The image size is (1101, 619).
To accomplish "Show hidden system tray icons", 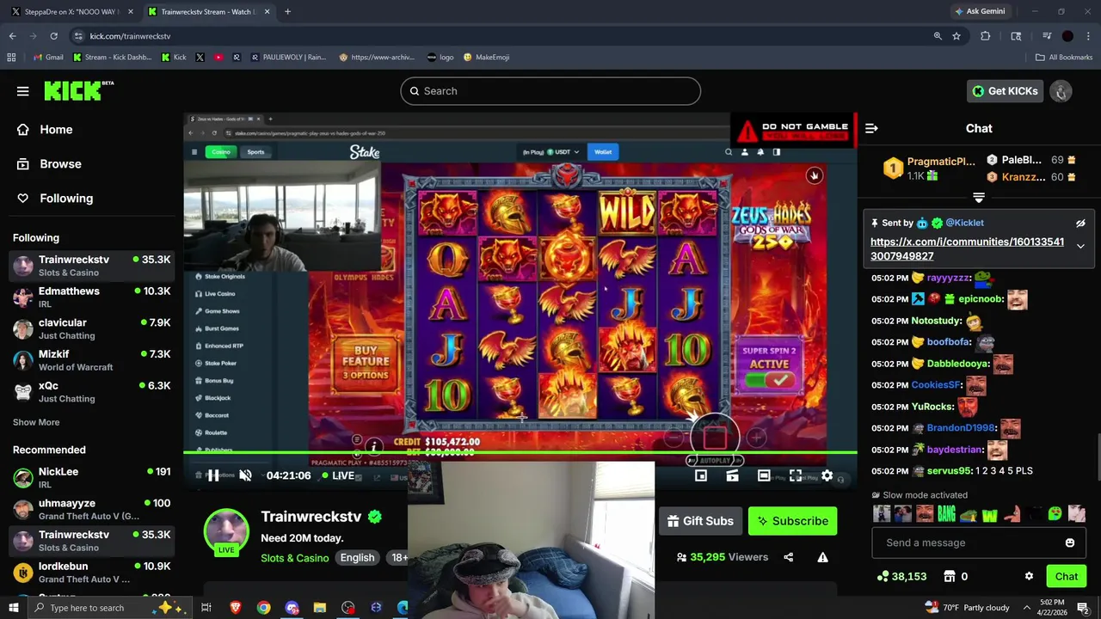I will (1026, 608).
